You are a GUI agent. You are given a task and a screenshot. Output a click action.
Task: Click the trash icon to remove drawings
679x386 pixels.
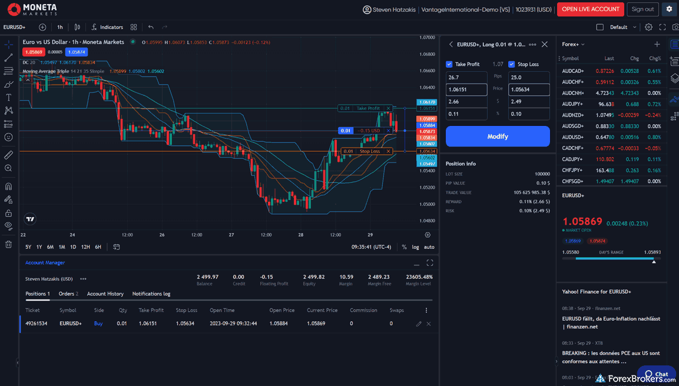(8, 245)
